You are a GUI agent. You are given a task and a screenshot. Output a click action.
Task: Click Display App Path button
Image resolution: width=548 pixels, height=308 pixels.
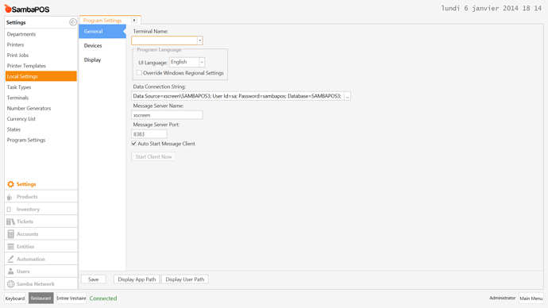point(137,279)
